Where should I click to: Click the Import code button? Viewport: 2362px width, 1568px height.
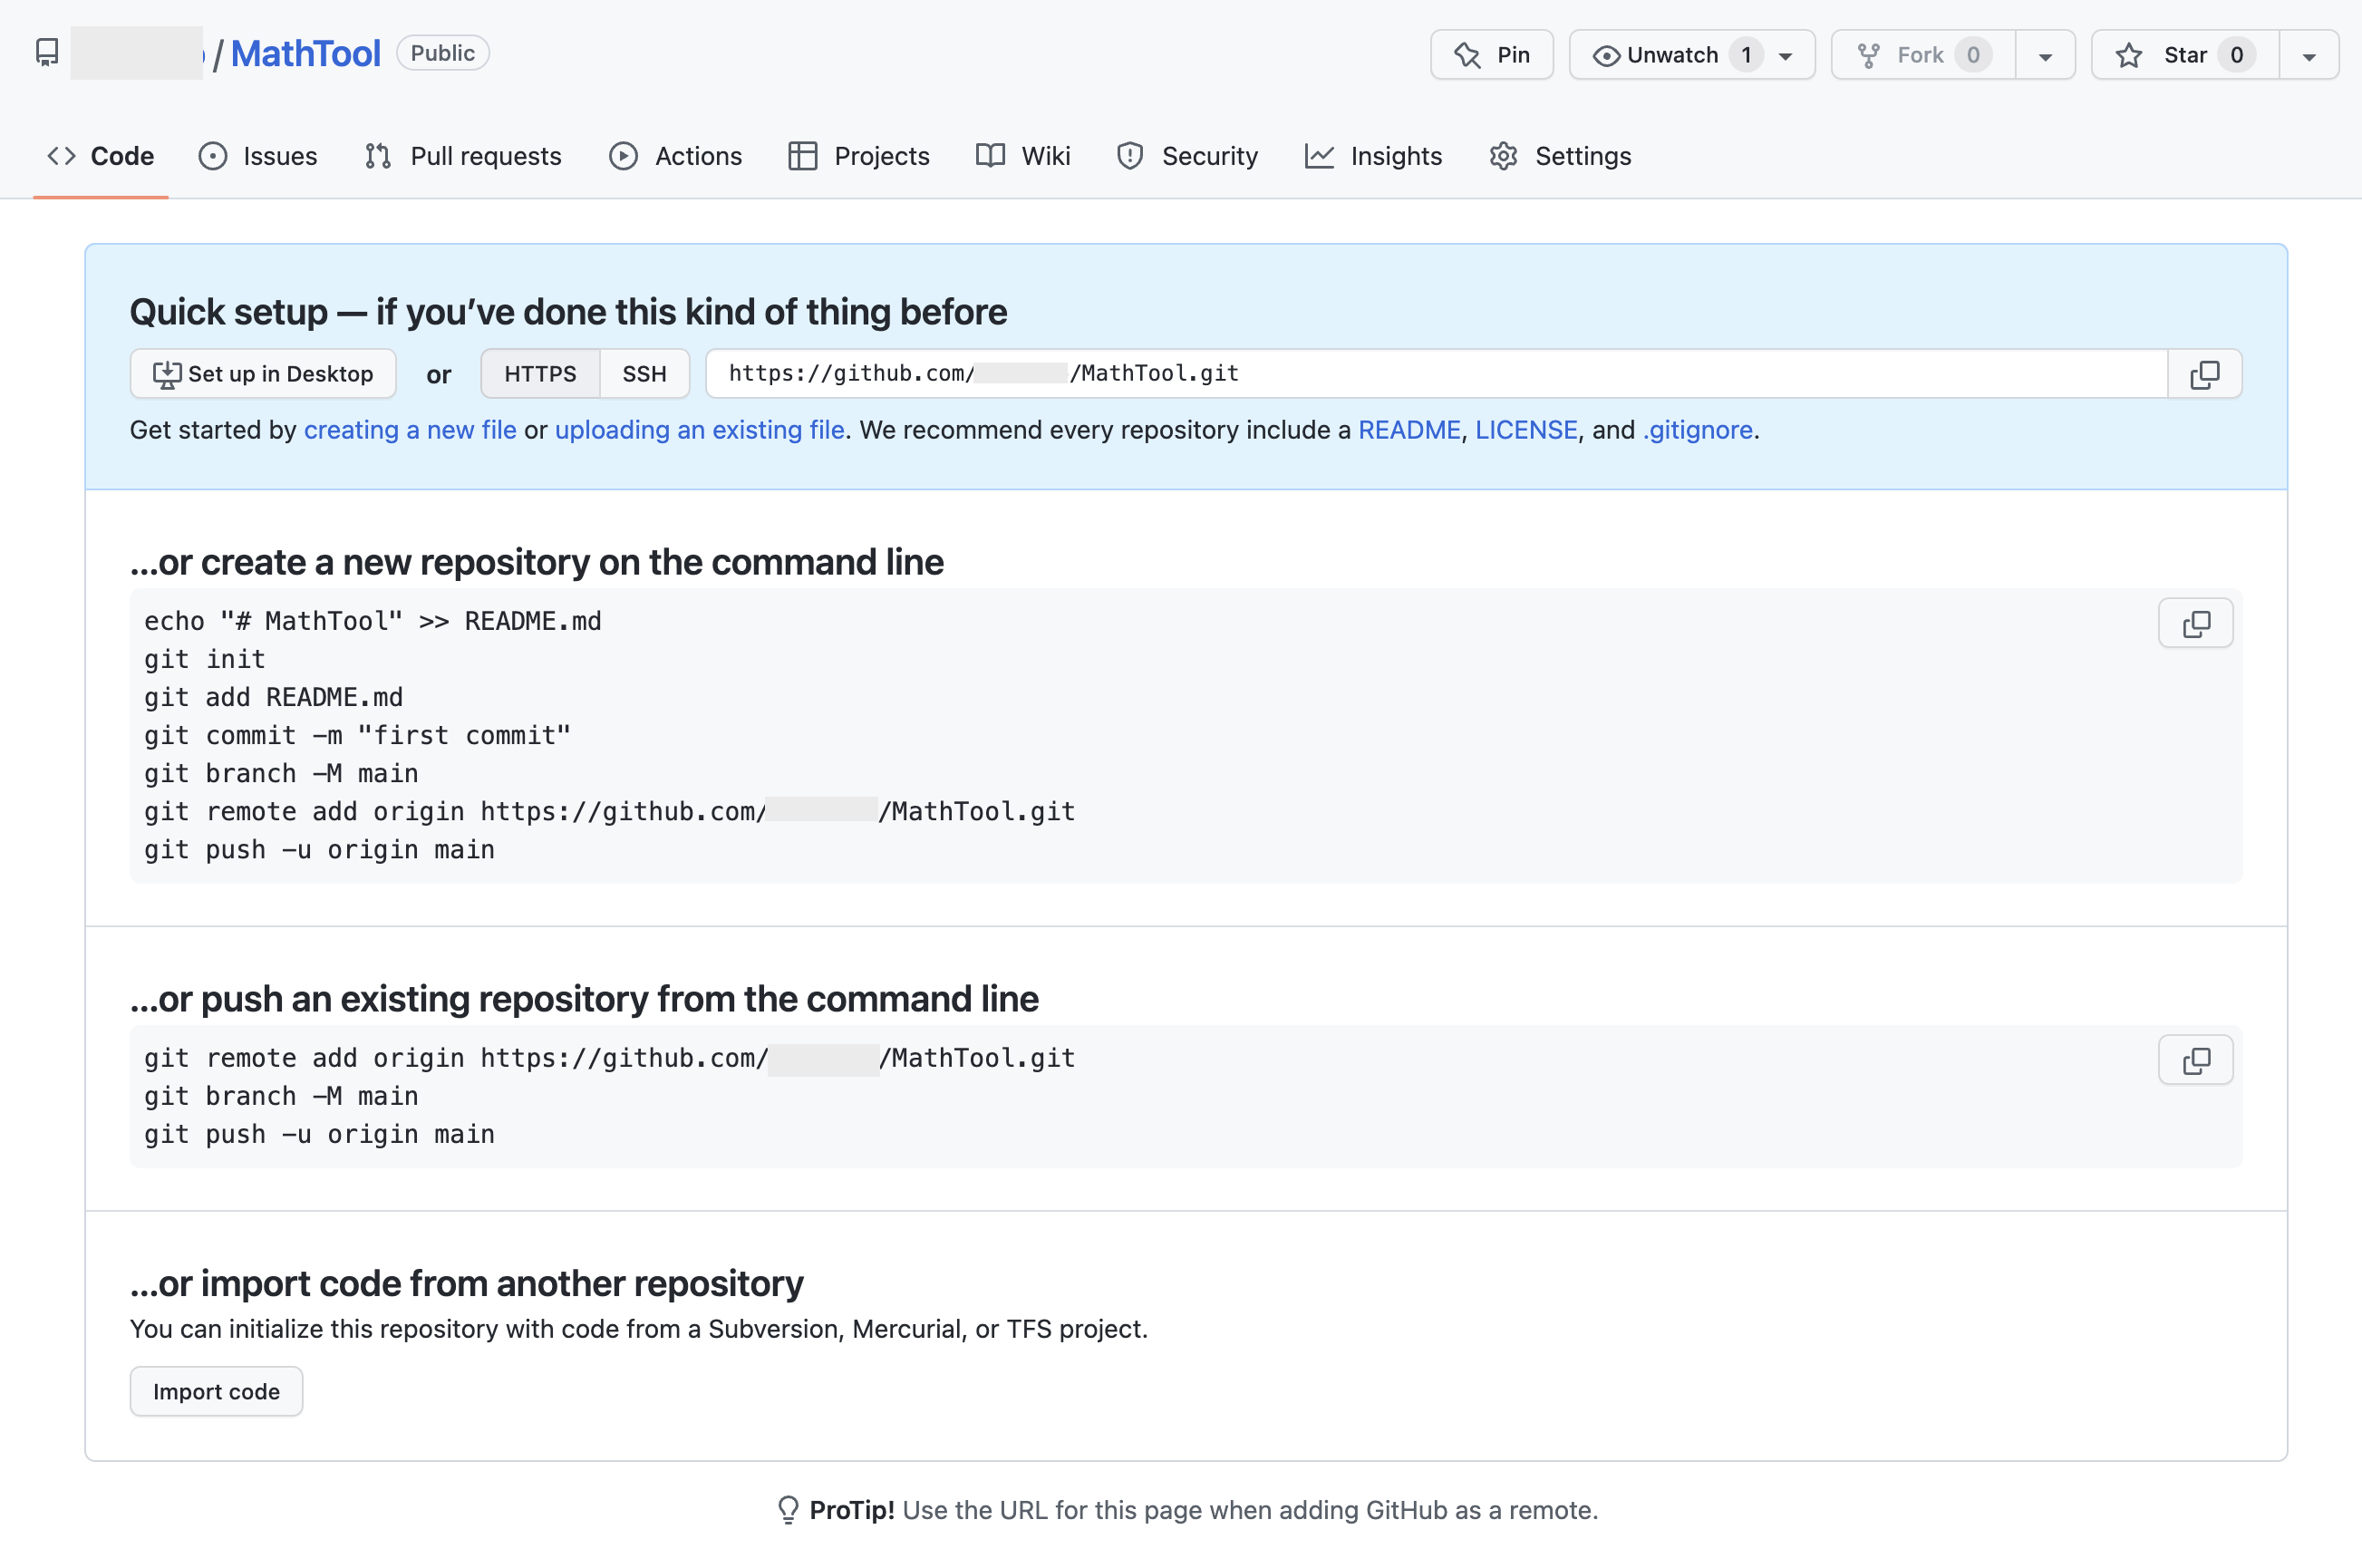coord(216,1391)
